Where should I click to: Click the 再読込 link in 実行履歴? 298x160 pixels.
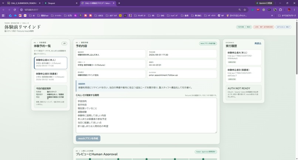tap(258, 44)
